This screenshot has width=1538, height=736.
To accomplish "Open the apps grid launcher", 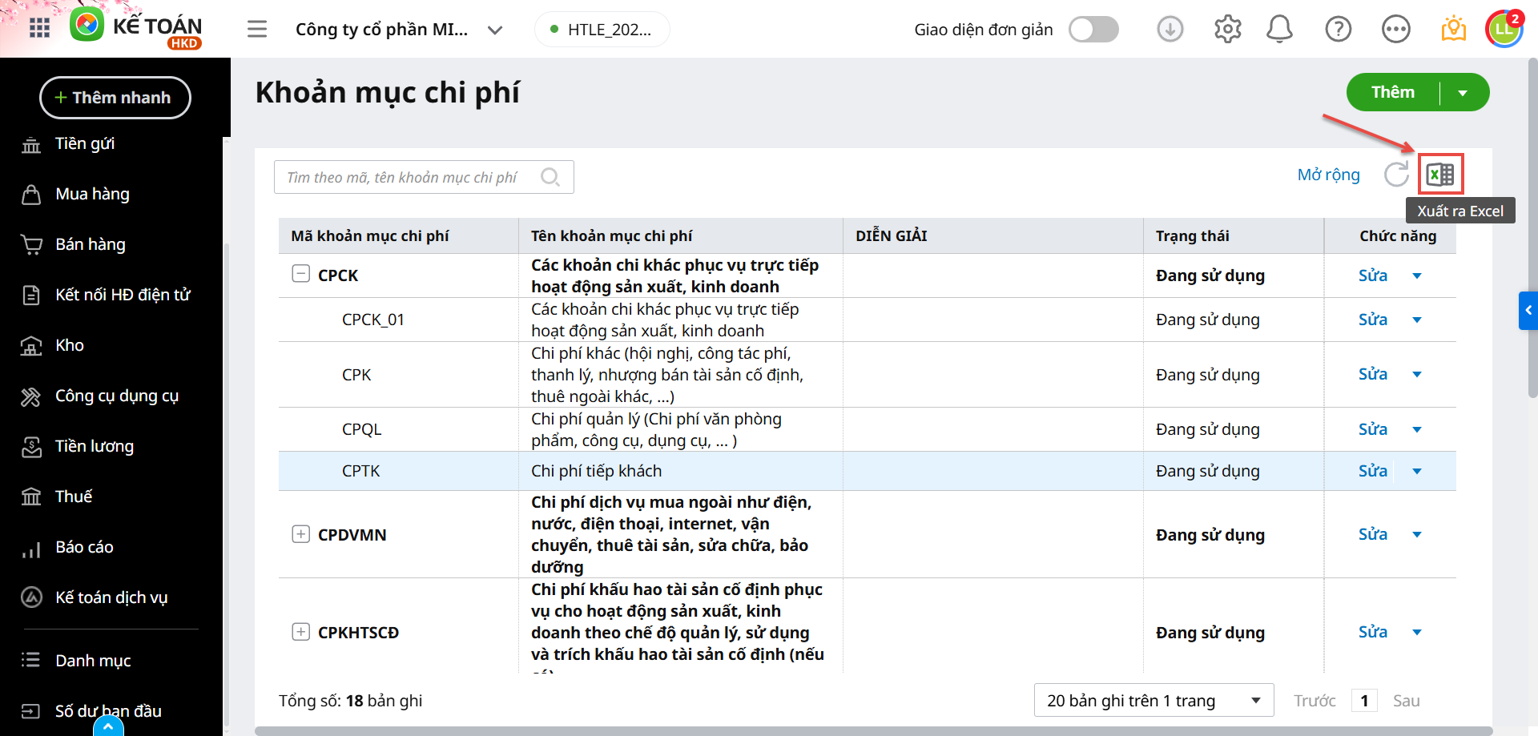I will point(39,29).
